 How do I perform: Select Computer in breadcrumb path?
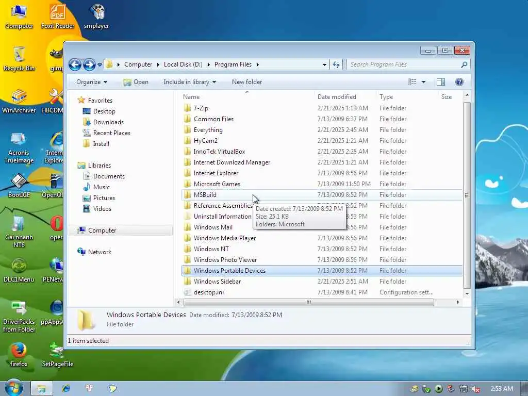(x=138, y=64)
